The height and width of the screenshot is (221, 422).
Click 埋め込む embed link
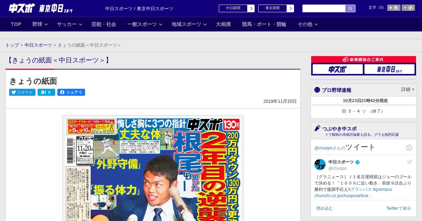pyautogui.click(x=324, y=208)
